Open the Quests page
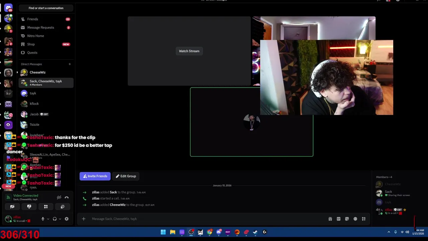The width and height of the screenshot is (428, 241). point(46,53)
